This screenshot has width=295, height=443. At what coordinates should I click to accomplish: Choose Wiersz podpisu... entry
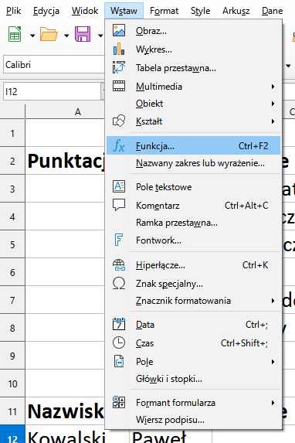tap(193, 420)
